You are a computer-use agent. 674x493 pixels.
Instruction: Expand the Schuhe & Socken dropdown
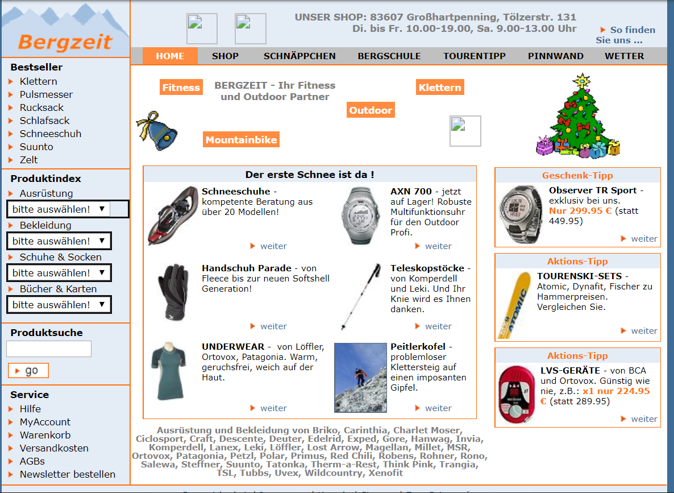(59, 273)
